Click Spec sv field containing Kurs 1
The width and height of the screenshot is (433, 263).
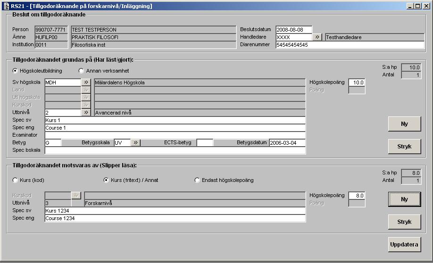pyautogui.click(x=175, y=120)
